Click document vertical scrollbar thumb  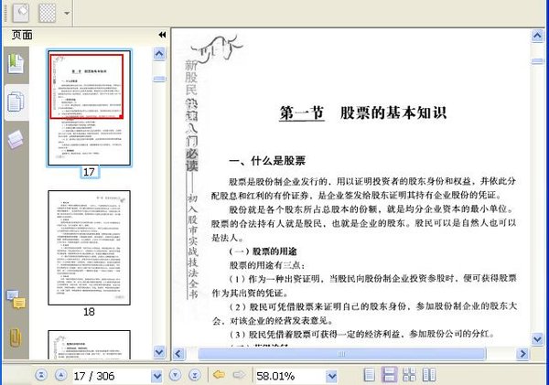[x=537, y=61]
